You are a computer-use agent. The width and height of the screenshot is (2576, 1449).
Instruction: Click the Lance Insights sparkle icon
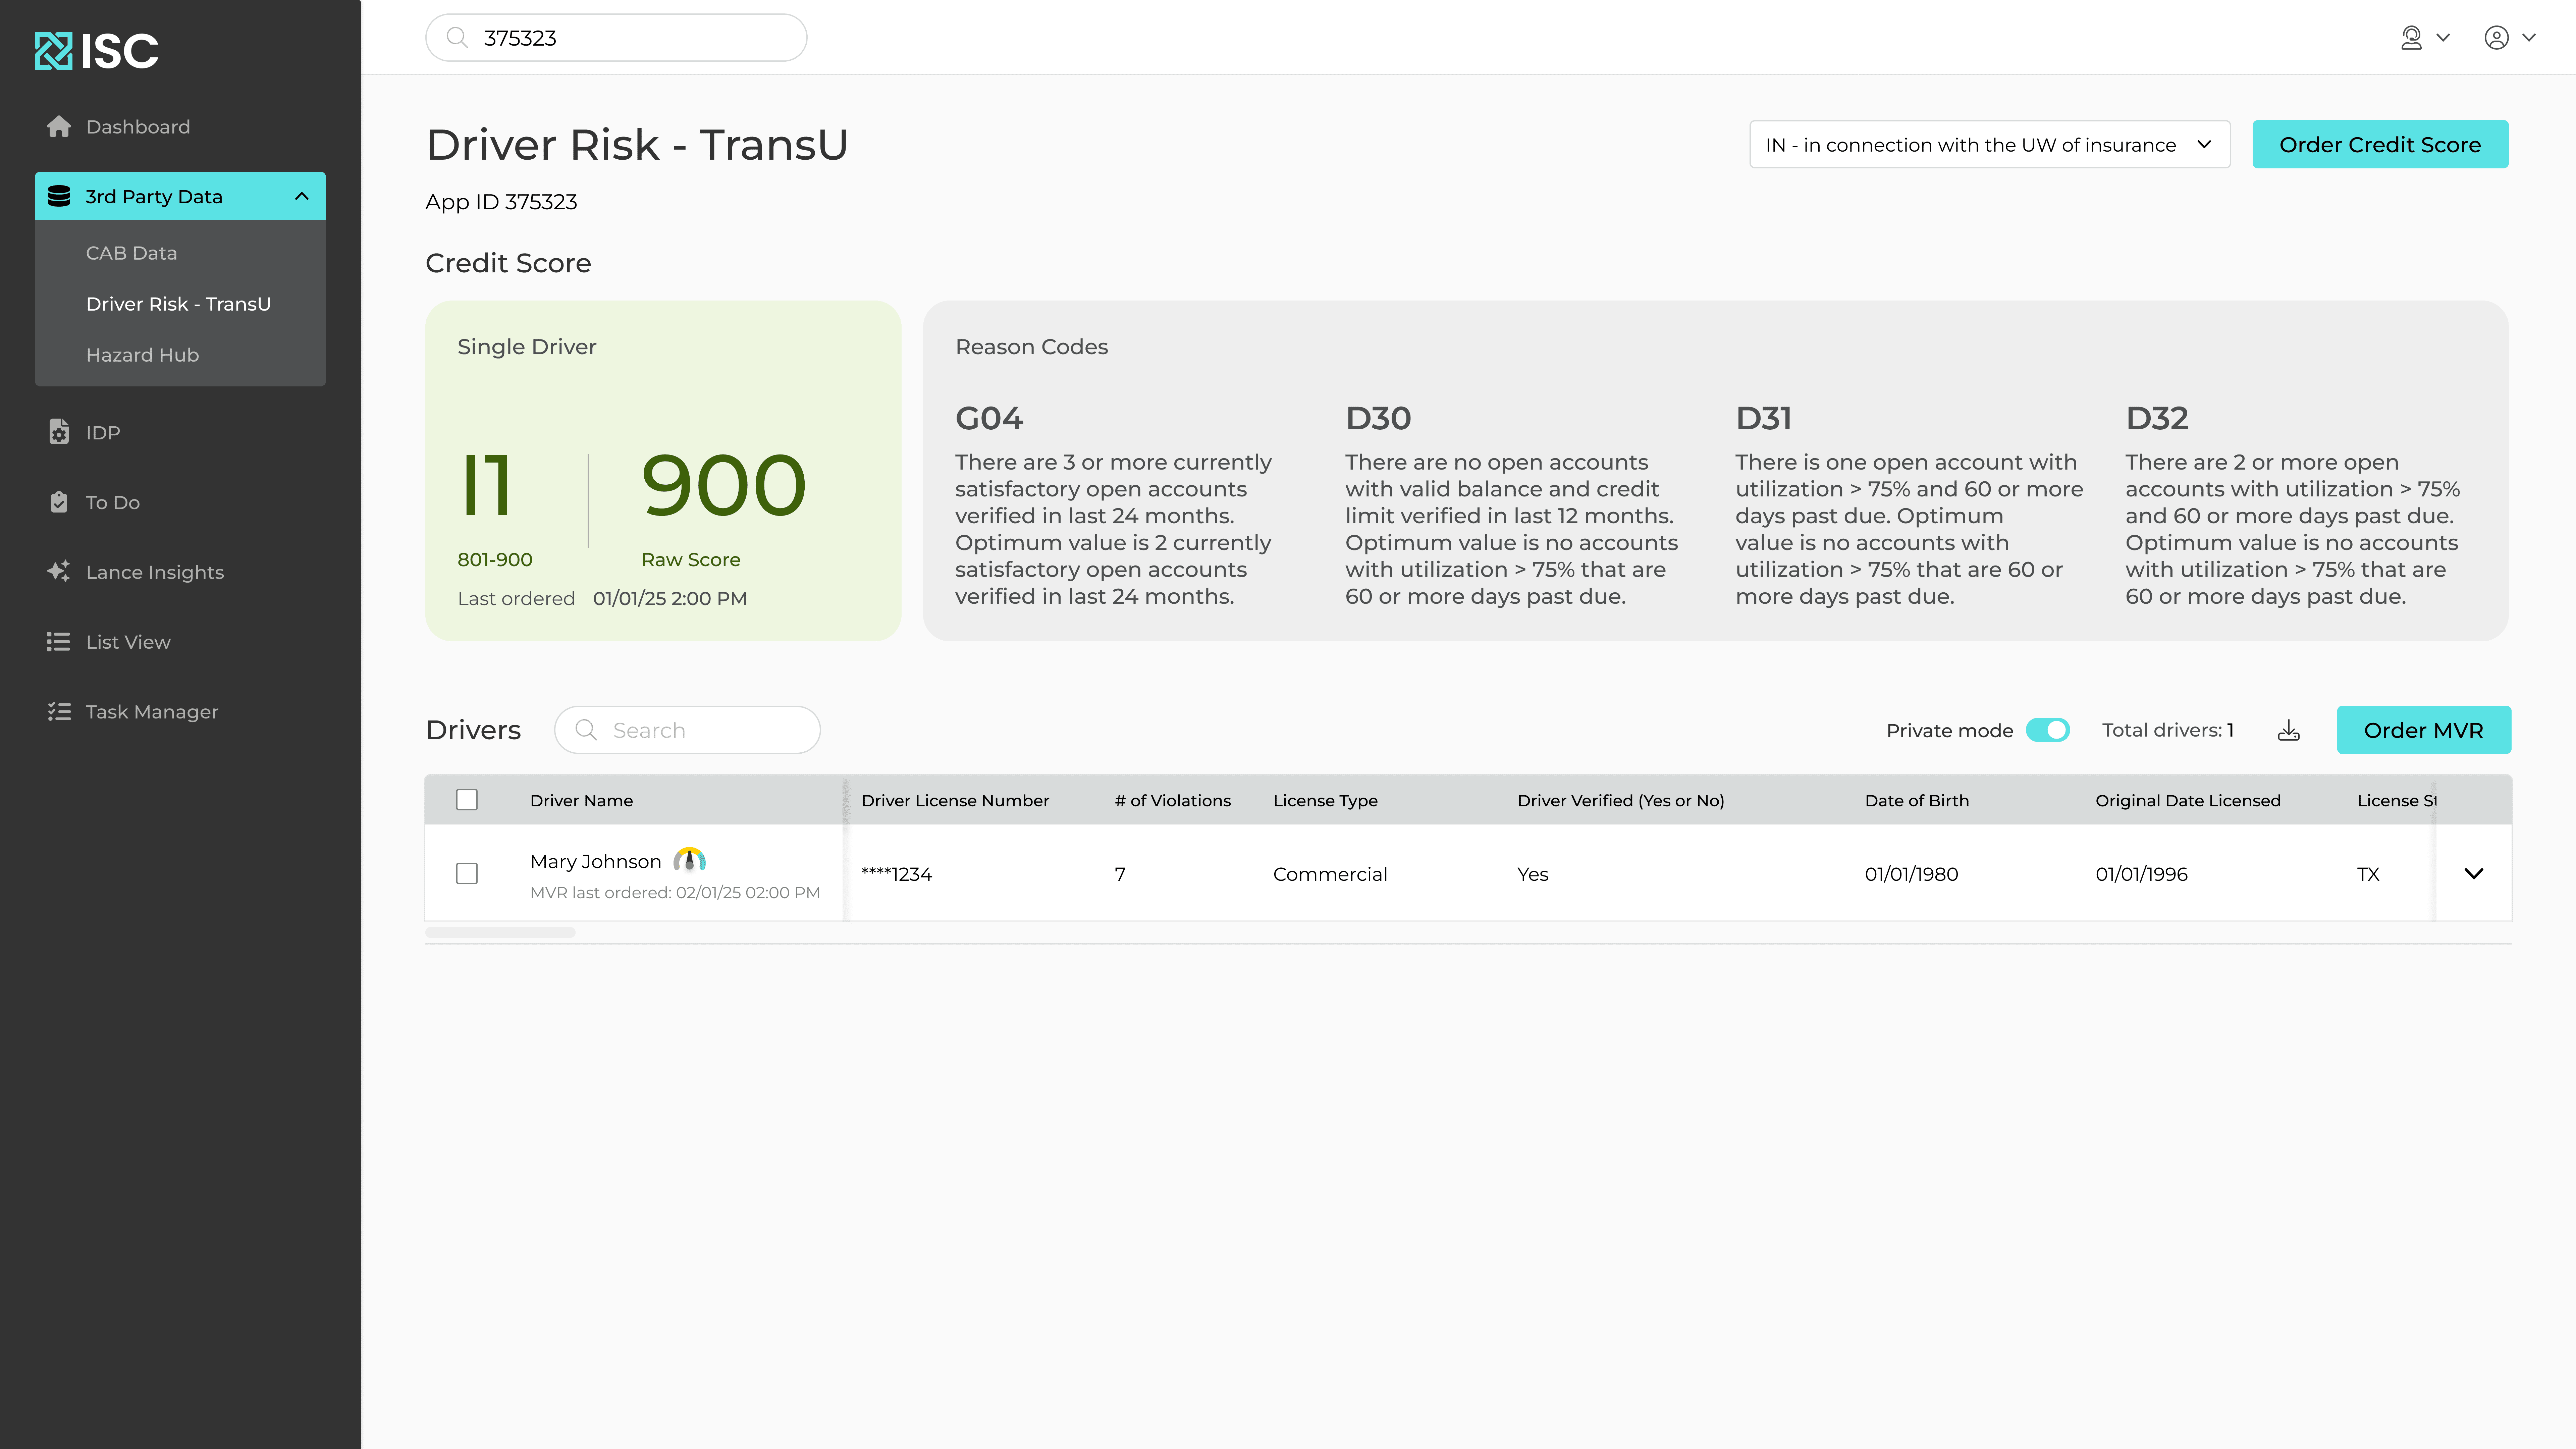(59, 572)
